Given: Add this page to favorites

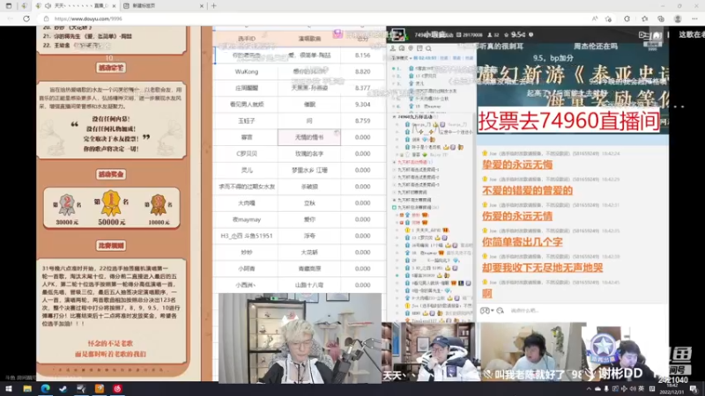Looking at the screenshot, I should coord(608,18).
